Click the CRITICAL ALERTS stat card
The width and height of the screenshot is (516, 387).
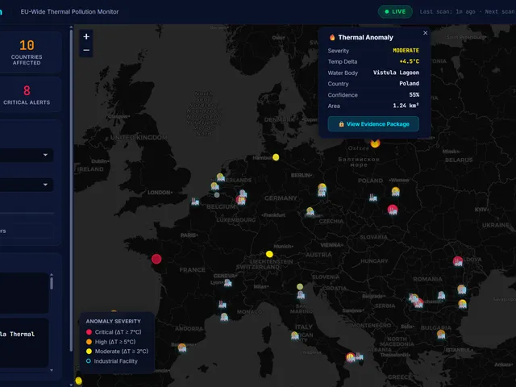[x=30, y=95]
